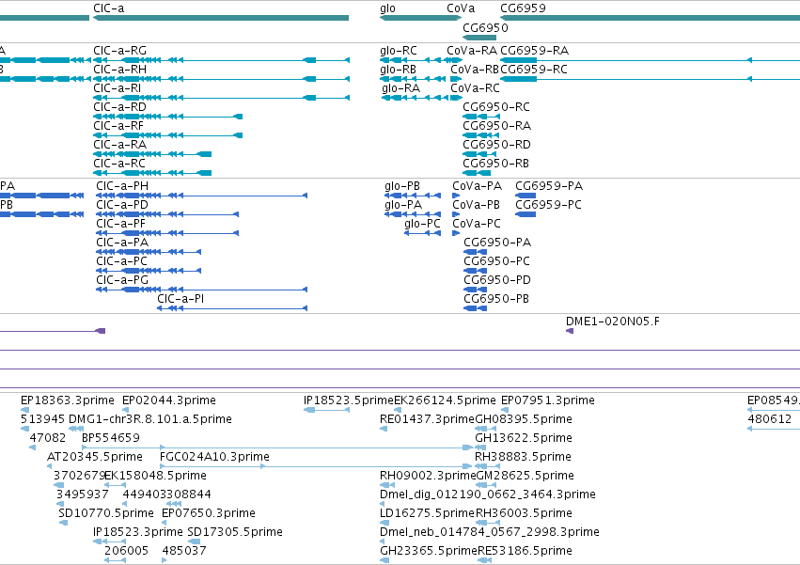Click the CG6959-PC protein label
The width and height of the screenshot is (800, 565).
click(x=548, y=205)
